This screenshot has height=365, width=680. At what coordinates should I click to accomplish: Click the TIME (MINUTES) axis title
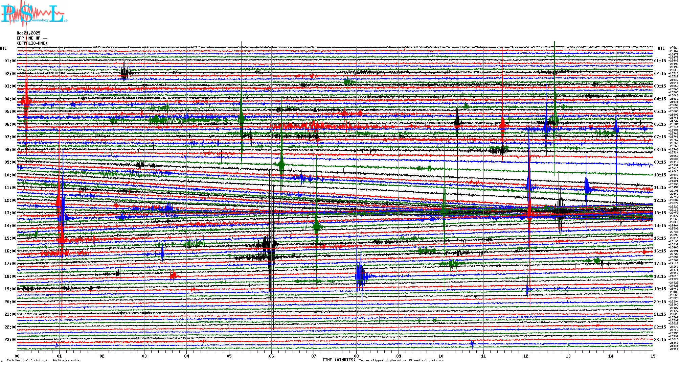pos(339,360)
